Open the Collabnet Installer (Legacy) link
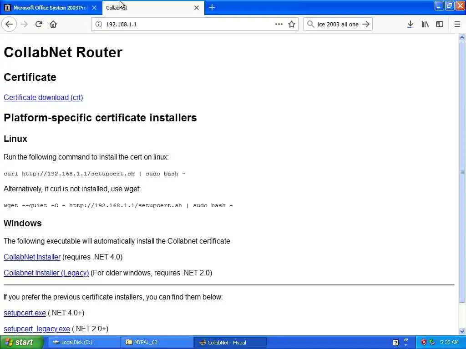Viewport: 466px width, 349px height. pyautogui.click(x=46, y=273)
